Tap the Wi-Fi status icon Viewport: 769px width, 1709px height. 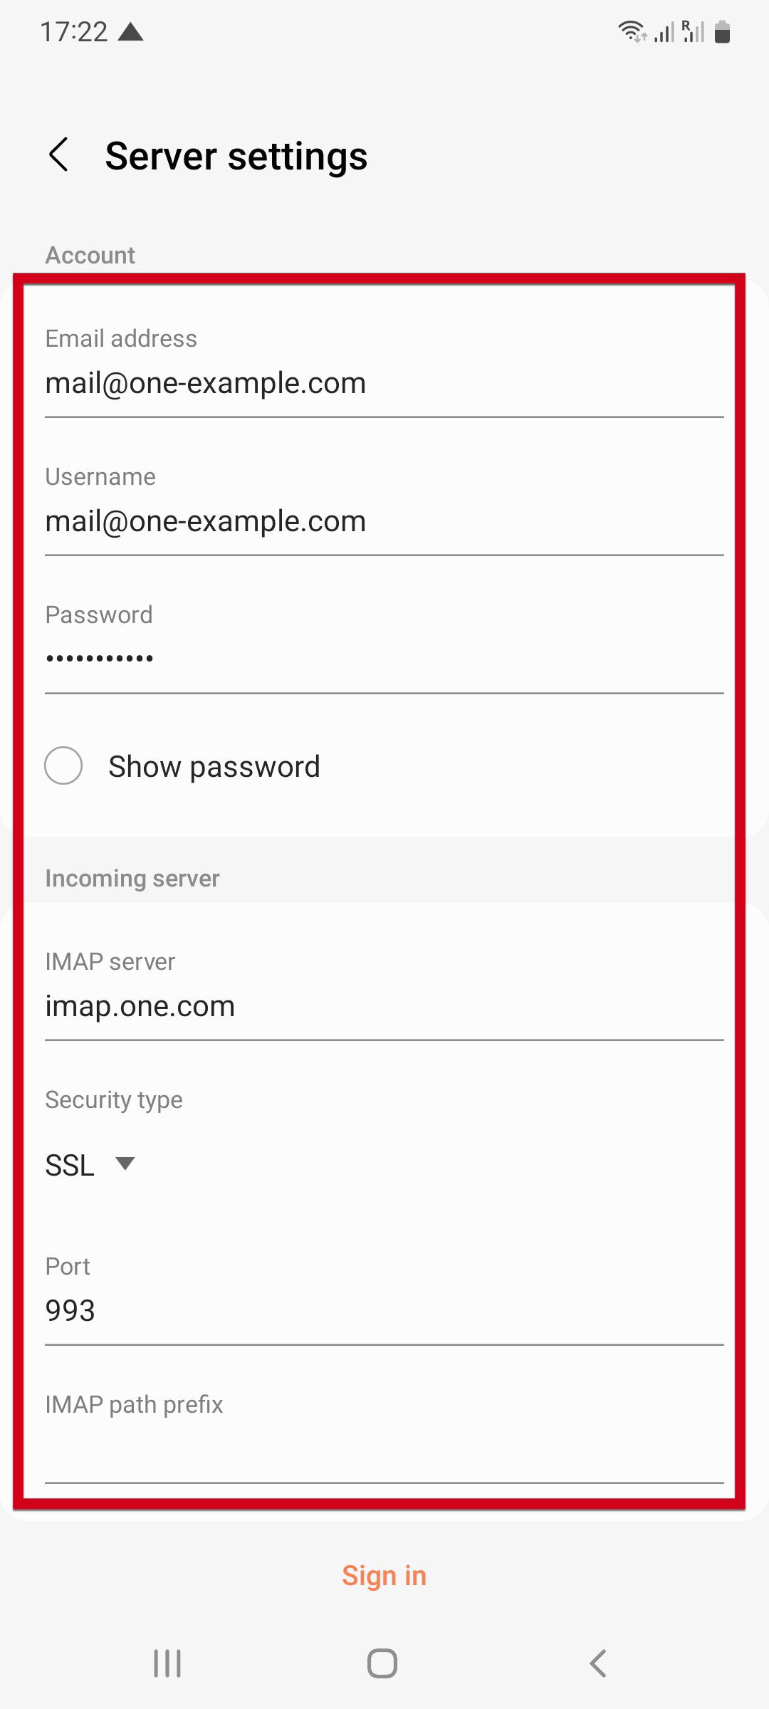pos(632,31)
